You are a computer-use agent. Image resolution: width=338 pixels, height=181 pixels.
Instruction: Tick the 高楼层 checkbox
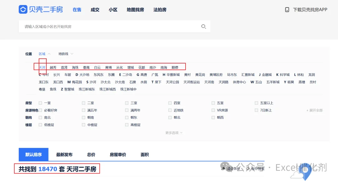click(x=127, y=125)
